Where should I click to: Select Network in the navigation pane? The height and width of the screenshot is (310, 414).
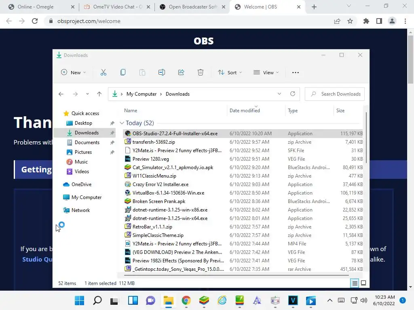(x=80, y=210)
